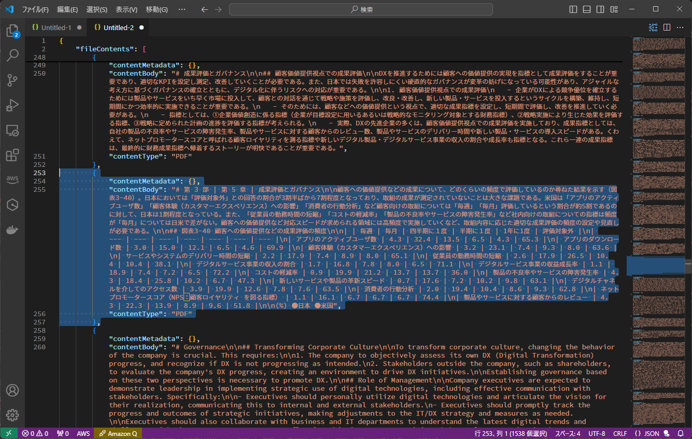Open the forwarded ports status item showing 0
Viewport: 692px width, 439px height.
coord(63,433)
